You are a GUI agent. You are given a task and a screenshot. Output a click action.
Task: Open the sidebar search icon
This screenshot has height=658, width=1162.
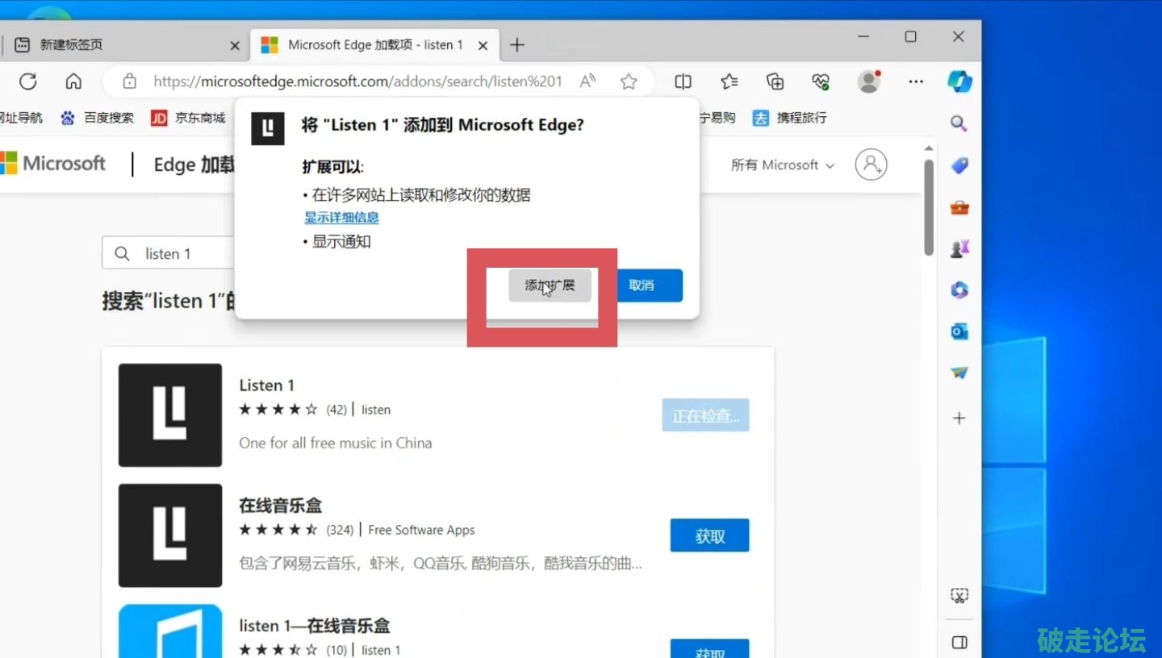(959, 123)
